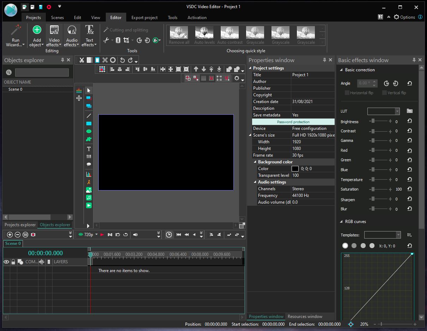Click the Chart tool icon
Image resolution: width=427 pixels, height=331 pixels.
(89, 174)
